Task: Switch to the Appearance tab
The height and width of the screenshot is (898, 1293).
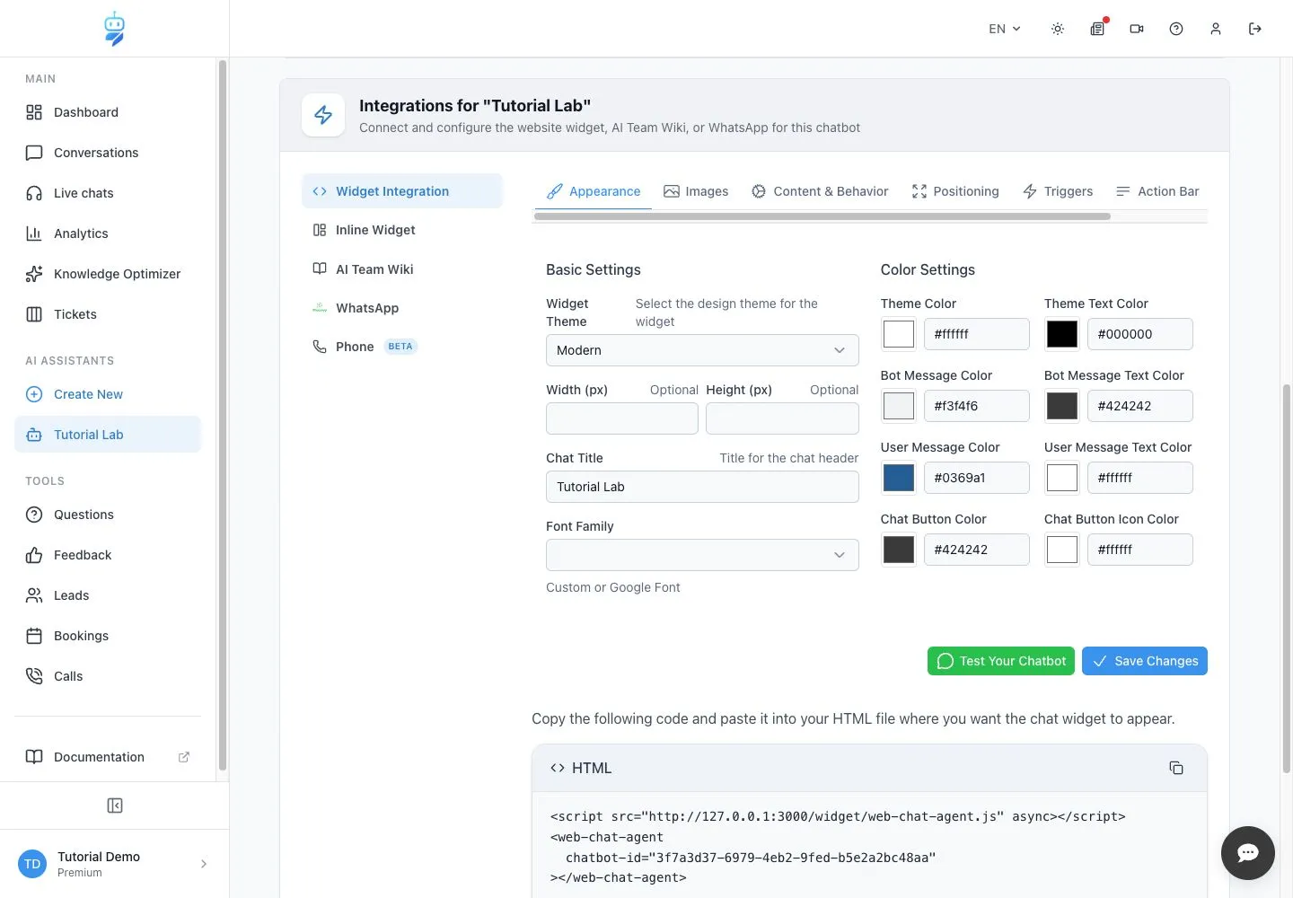Action: pos(594,191)
